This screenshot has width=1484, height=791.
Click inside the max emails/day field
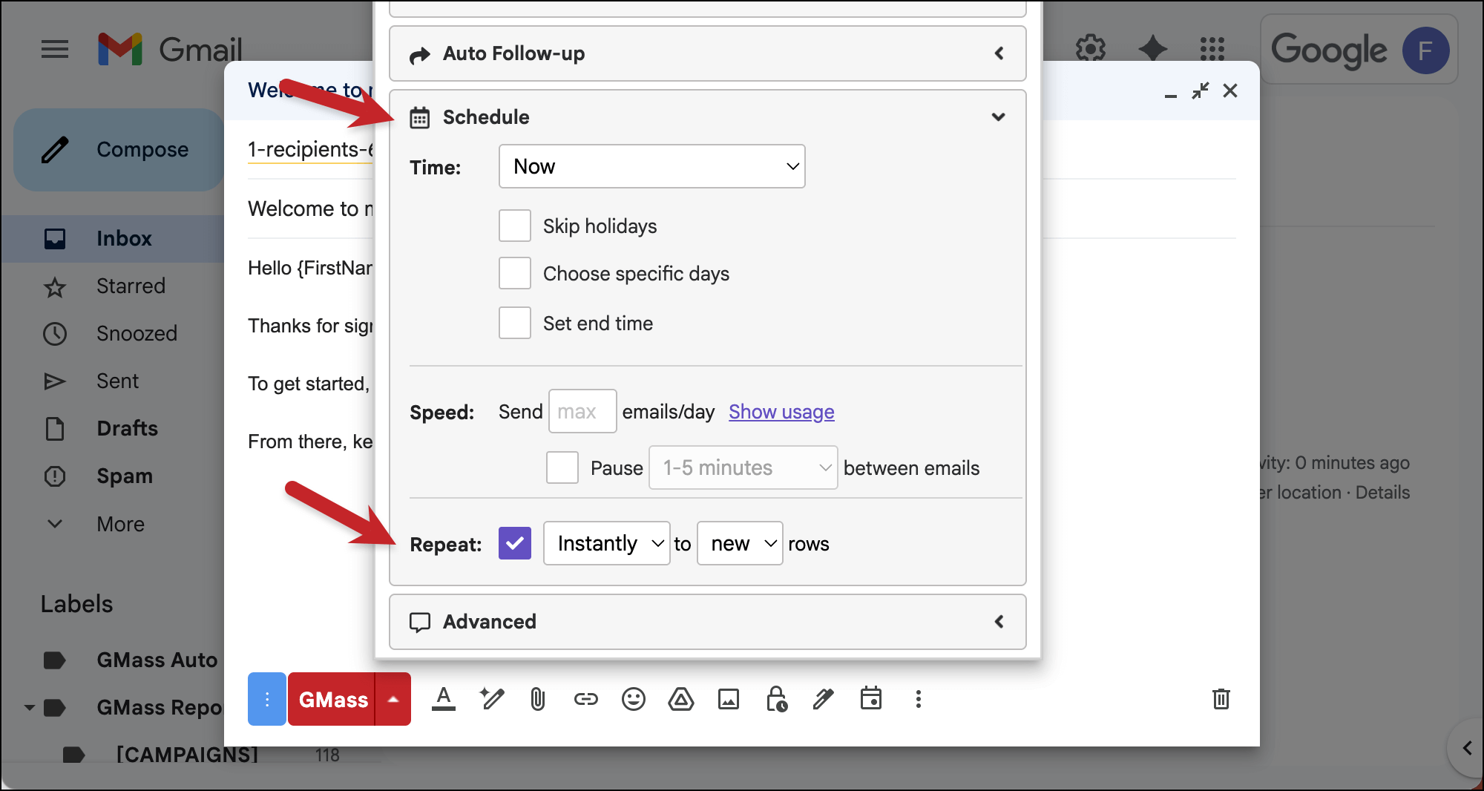pos(582,411)
